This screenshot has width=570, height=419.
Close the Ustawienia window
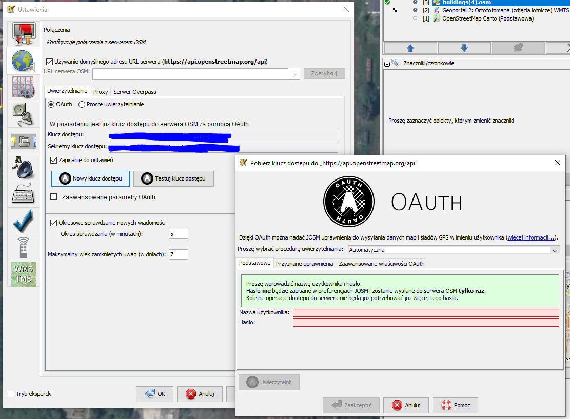click(x=346, y=9)
